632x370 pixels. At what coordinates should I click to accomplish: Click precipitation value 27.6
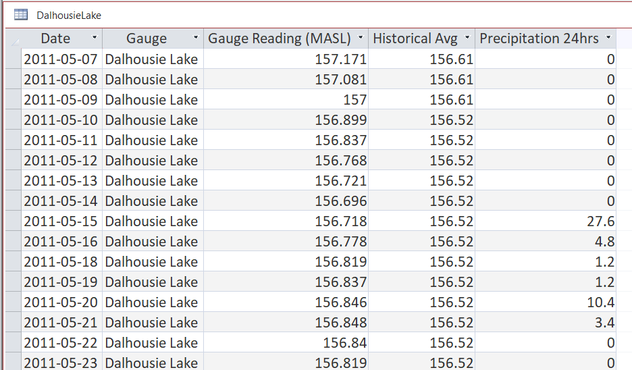click(x=546, y=221)
